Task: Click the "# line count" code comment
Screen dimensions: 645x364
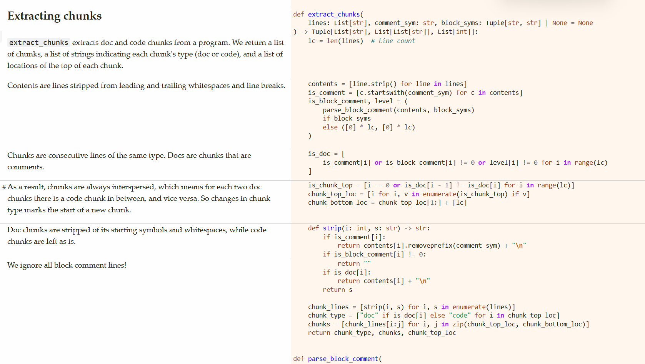Action: (x=393, y=41)
